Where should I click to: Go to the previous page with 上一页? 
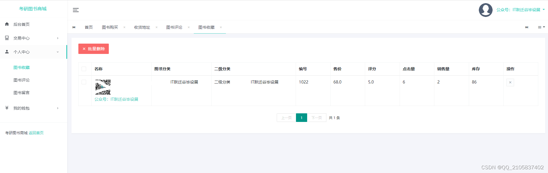tap(286, 118)
